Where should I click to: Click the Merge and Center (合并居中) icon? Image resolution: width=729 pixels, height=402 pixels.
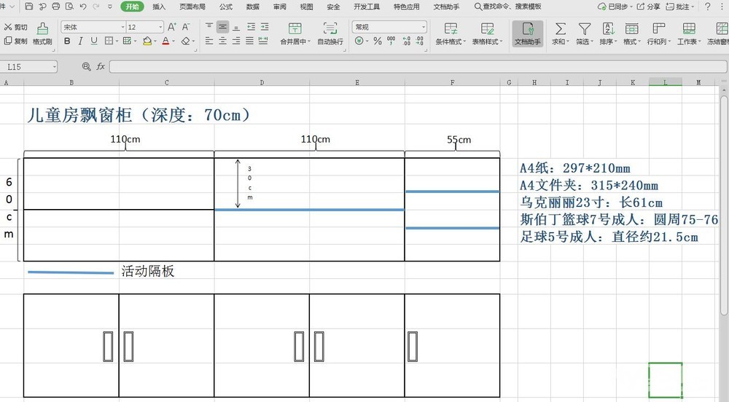(x=295, y=29)
